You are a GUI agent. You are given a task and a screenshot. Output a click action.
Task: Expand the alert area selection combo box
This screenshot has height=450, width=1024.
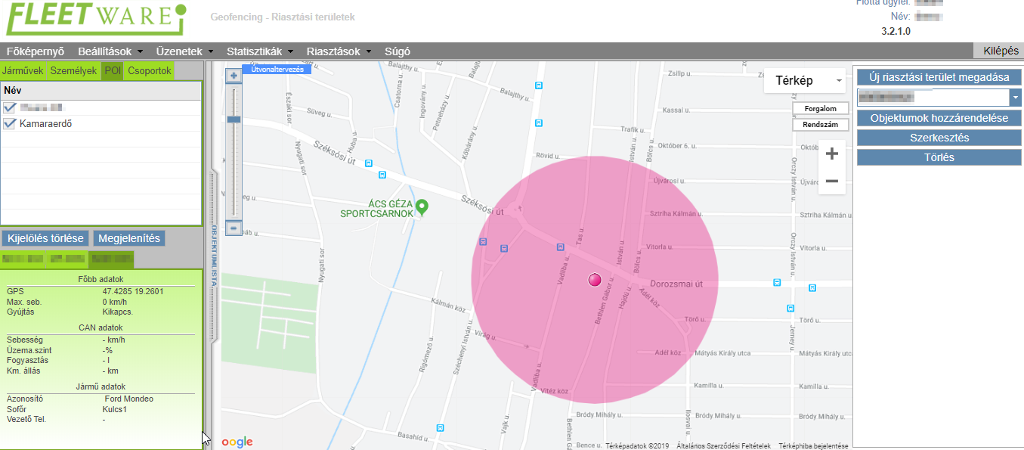click(x=1014, y=98)
